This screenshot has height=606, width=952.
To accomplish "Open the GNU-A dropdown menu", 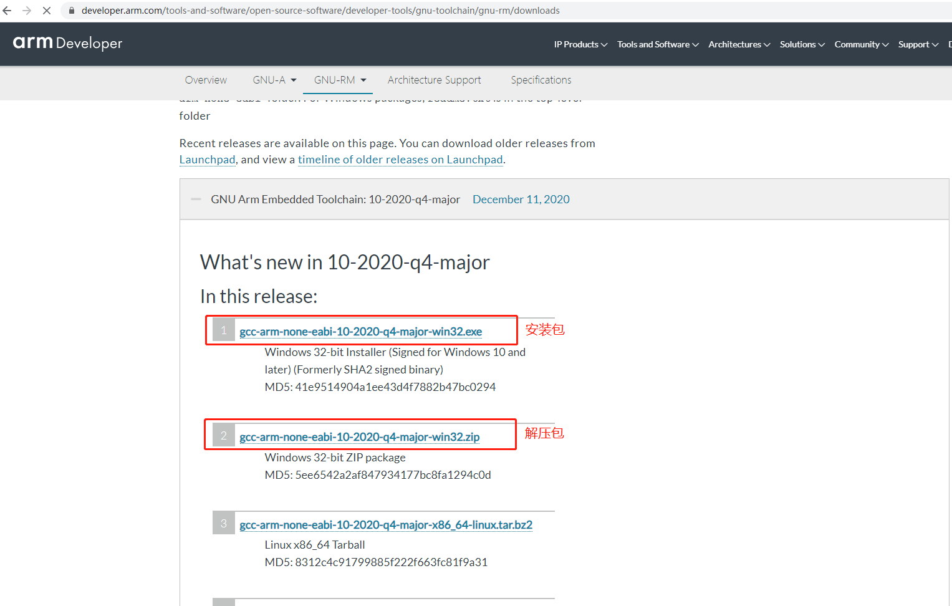I will [x=273, y=80].
